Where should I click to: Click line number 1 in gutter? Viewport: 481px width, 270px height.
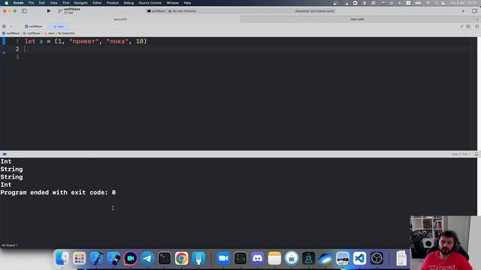(17, 41)
